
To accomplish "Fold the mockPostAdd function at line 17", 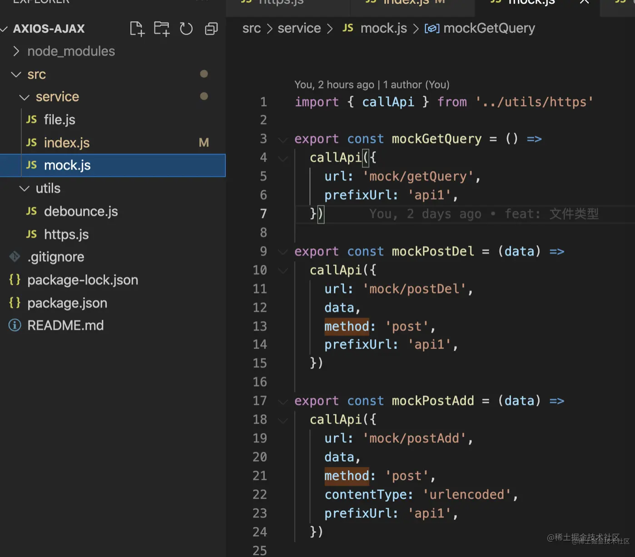I will [283, 401].
